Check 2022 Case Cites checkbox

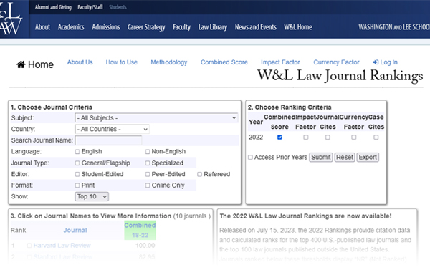(376, 138)
